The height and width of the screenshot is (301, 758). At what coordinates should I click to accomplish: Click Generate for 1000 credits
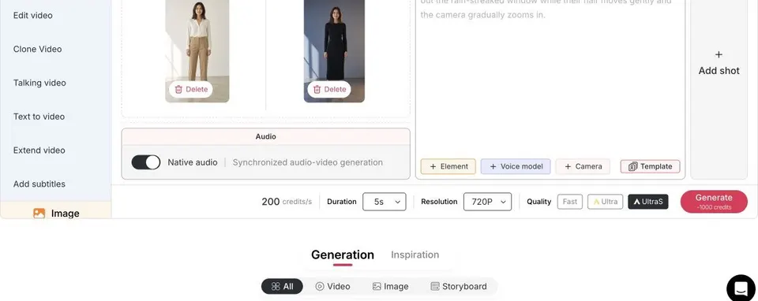[x=714, y=202]
